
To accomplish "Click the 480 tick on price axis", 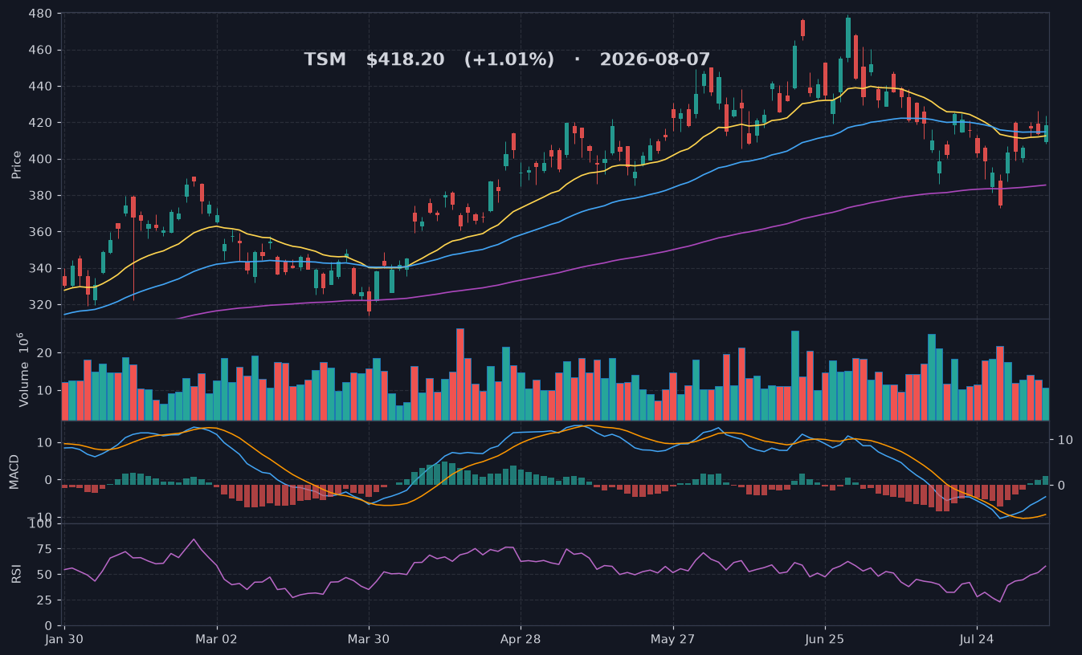I will 39,14.
